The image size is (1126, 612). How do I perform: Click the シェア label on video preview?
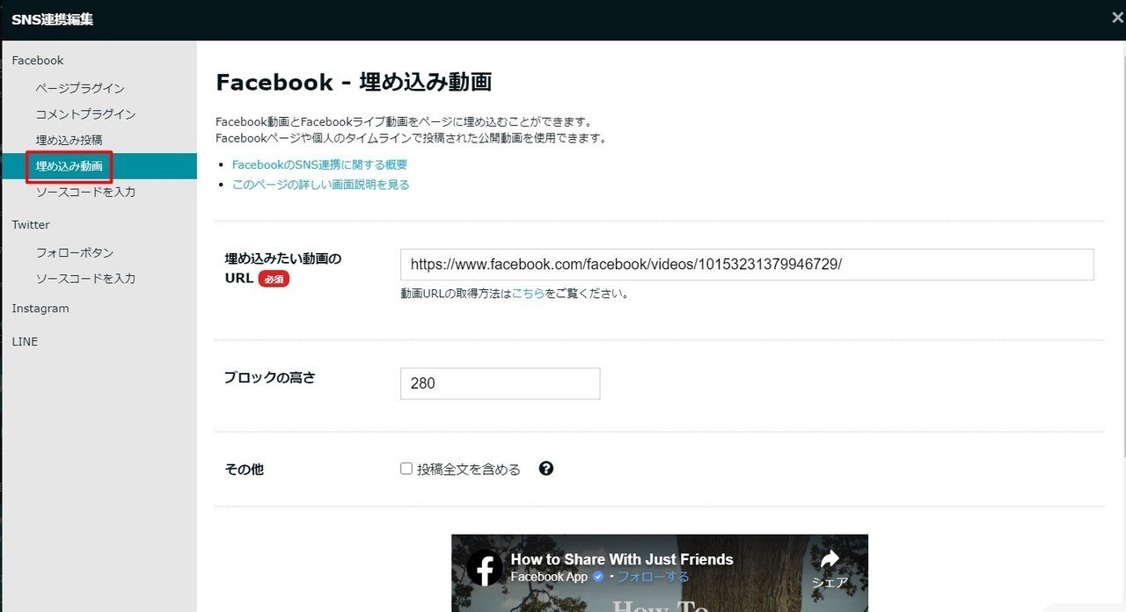[830, 582]
